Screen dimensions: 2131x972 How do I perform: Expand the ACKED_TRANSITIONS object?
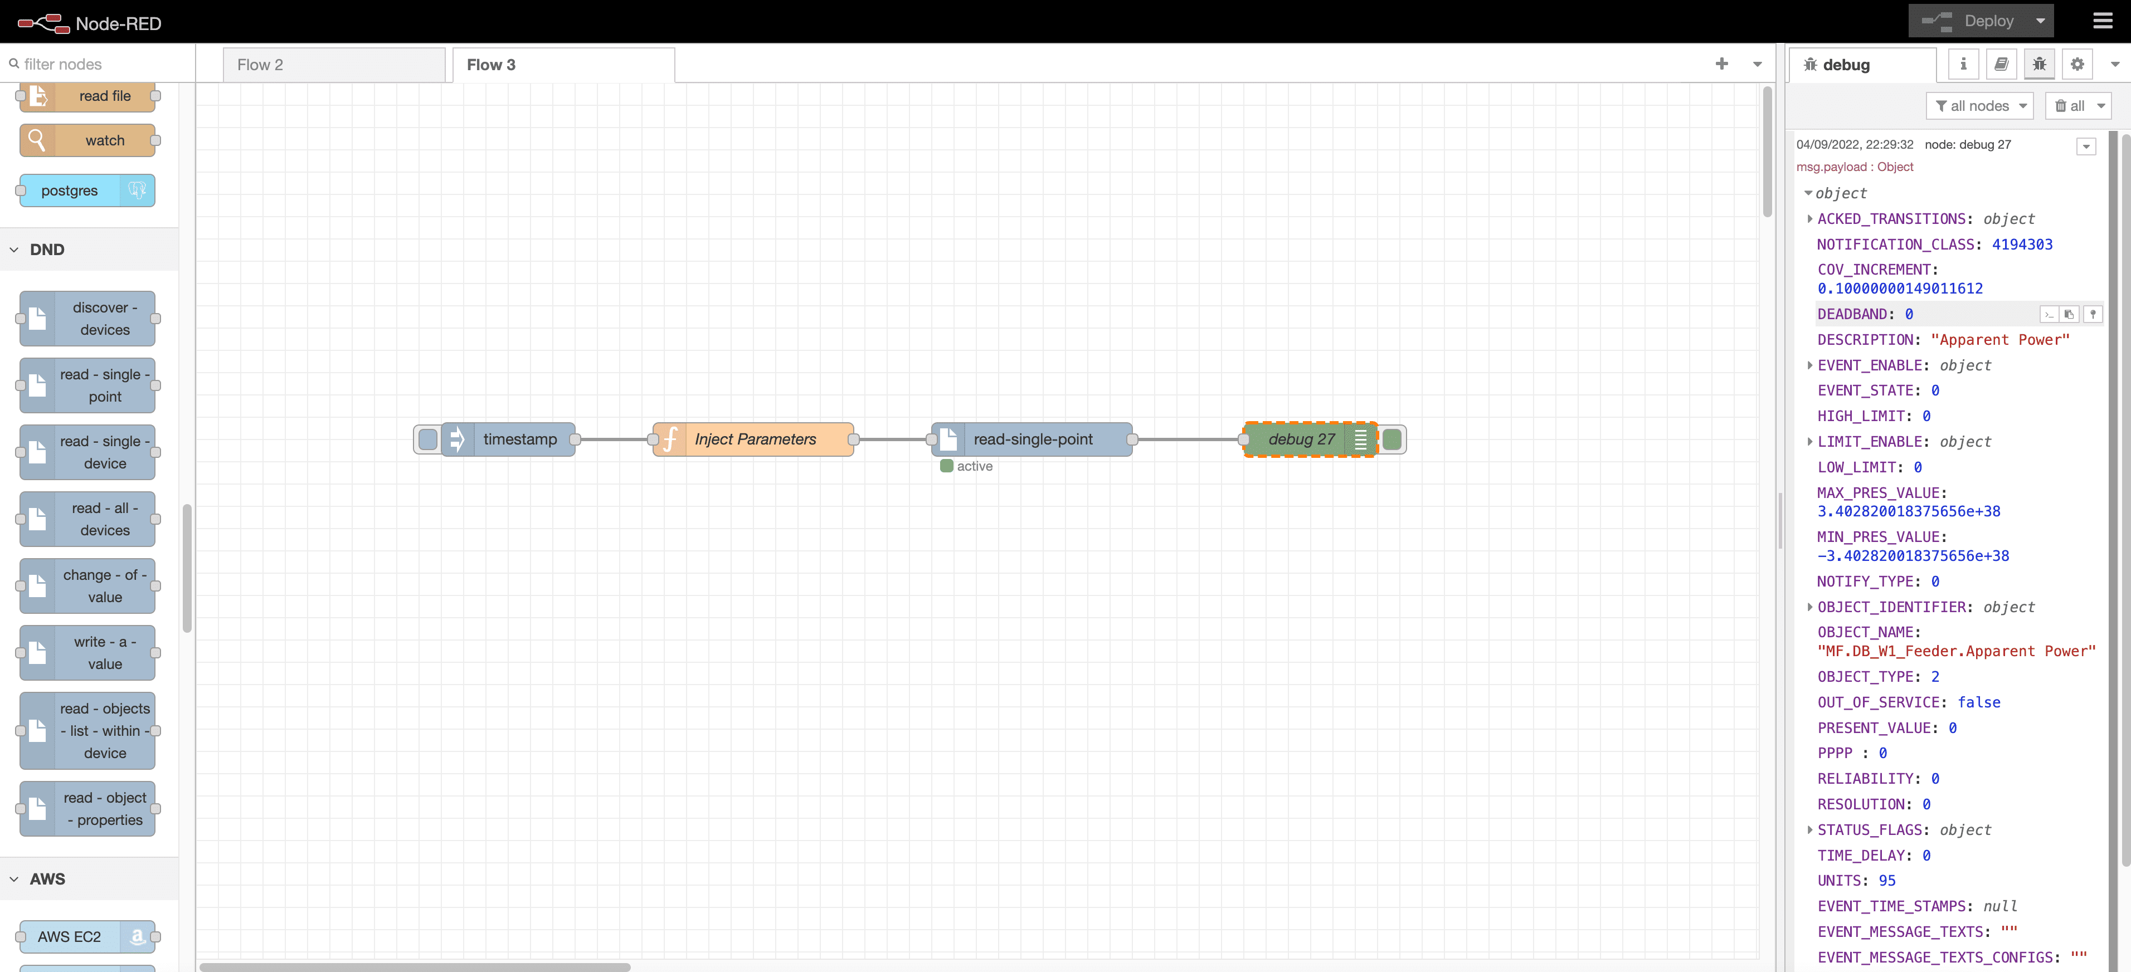click(1810, 219)
